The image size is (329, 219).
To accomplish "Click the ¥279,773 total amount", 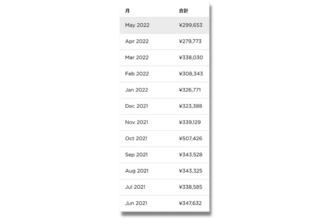I will click(190, 41).
